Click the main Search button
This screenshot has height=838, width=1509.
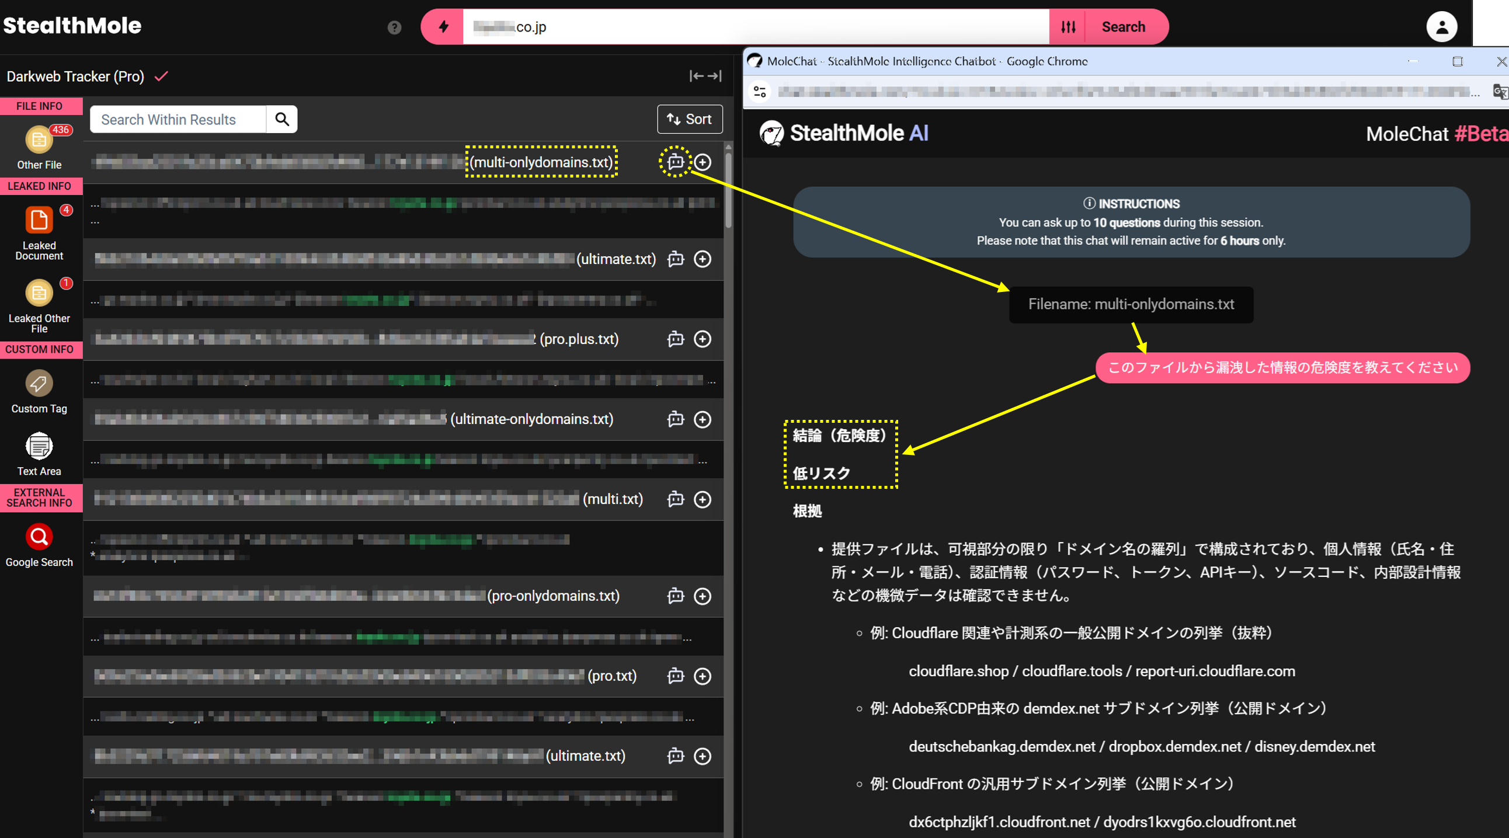(1123, 27)
